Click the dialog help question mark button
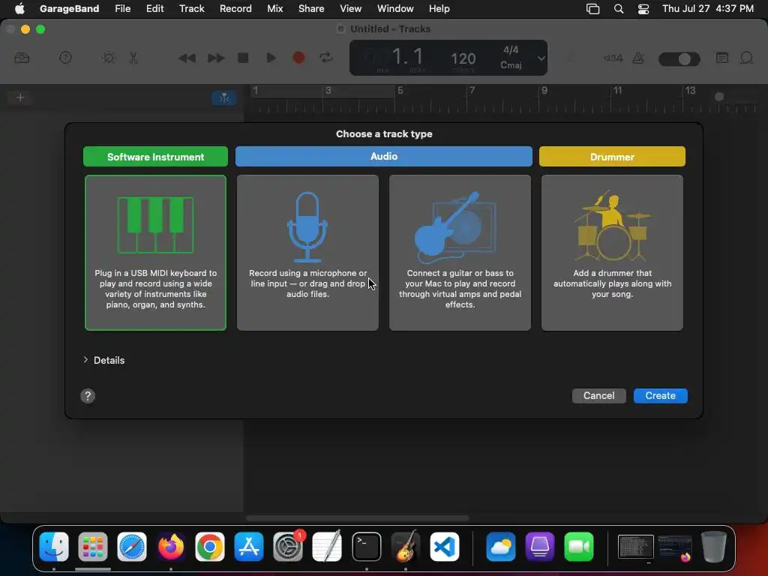Viewport: 768px width, 576px height. (88, 396)
